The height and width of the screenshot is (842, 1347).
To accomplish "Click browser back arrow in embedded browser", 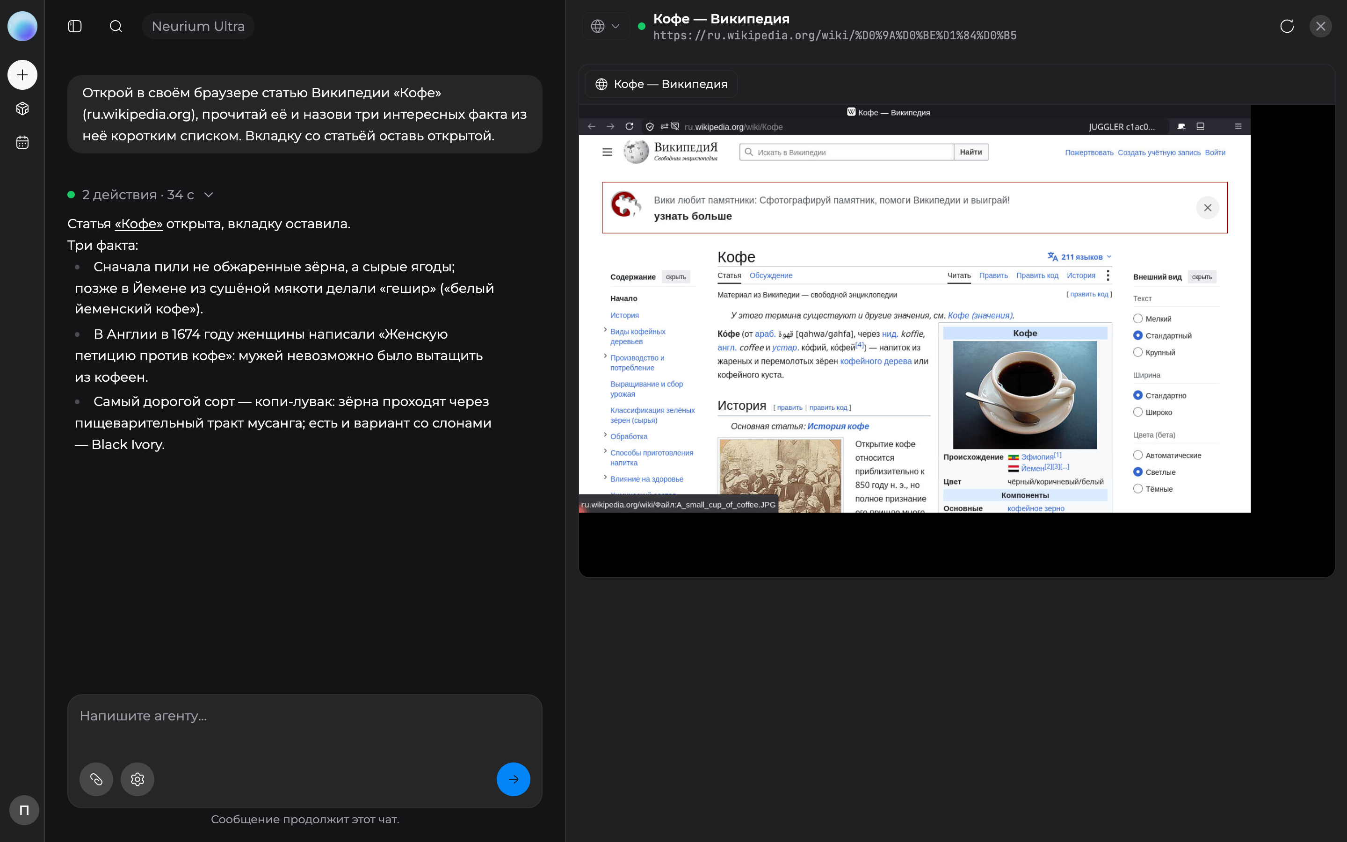I will pyautogui.click(x=592, y=127).
